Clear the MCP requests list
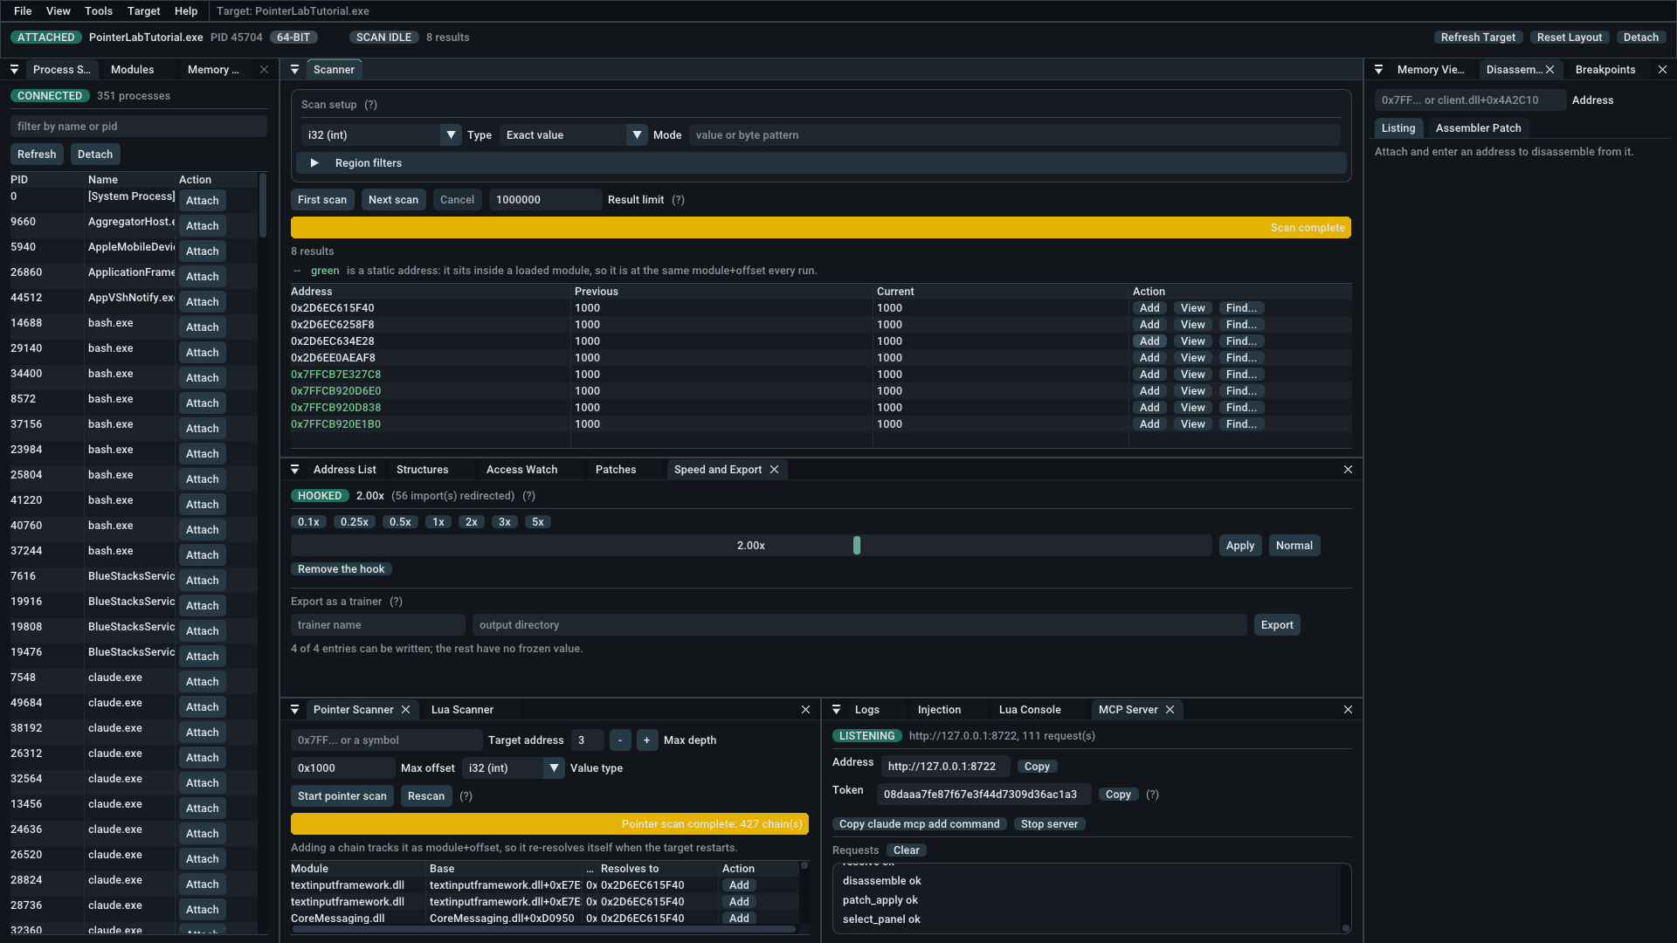Viewport: 1677px width, 943px height. [906, 850]
